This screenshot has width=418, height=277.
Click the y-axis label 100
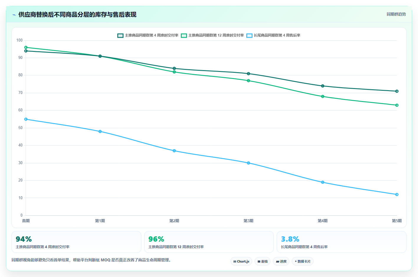click(x=19, y=40)
